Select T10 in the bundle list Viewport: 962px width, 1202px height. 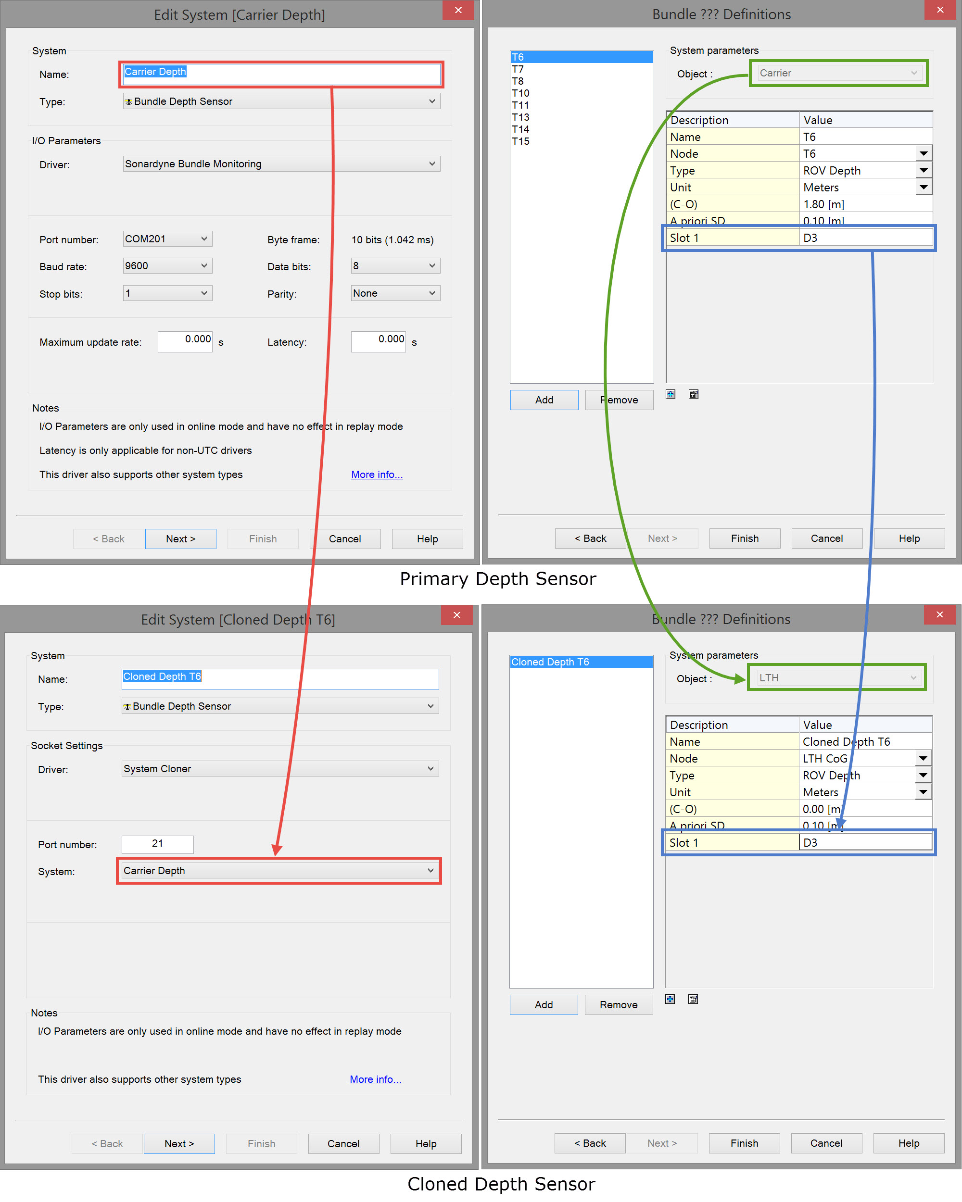pyautogui.click(x=520, y=93)
